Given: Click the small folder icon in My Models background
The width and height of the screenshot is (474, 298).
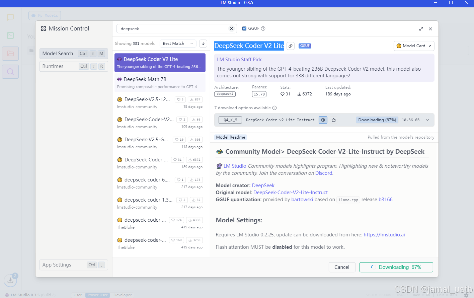Looking at the screenshot, I should pyautogui.click(x=31, y=51).
